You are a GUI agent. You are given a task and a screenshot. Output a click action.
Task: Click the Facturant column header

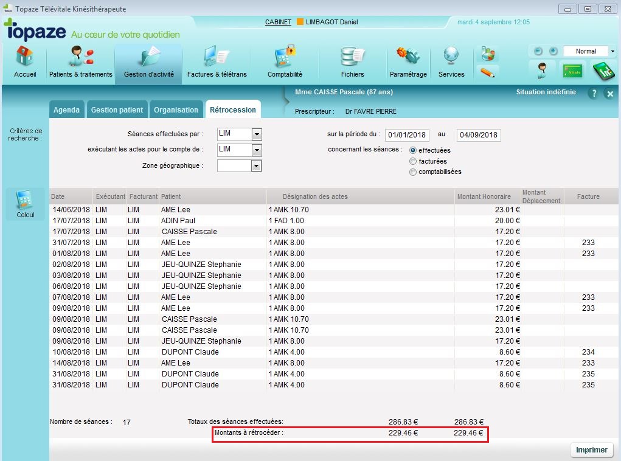point(143,196)
